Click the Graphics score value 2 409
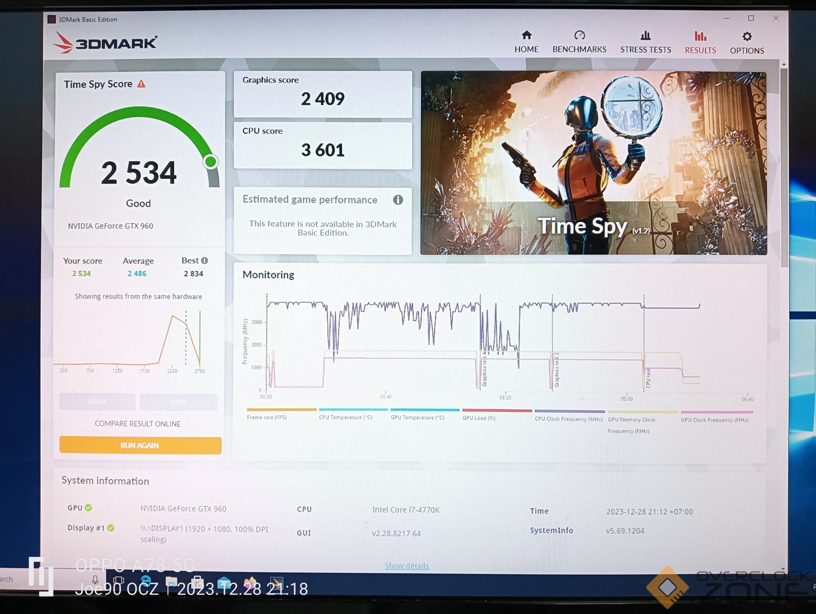The height and width of the screenshot is (614, 816). 323,99
